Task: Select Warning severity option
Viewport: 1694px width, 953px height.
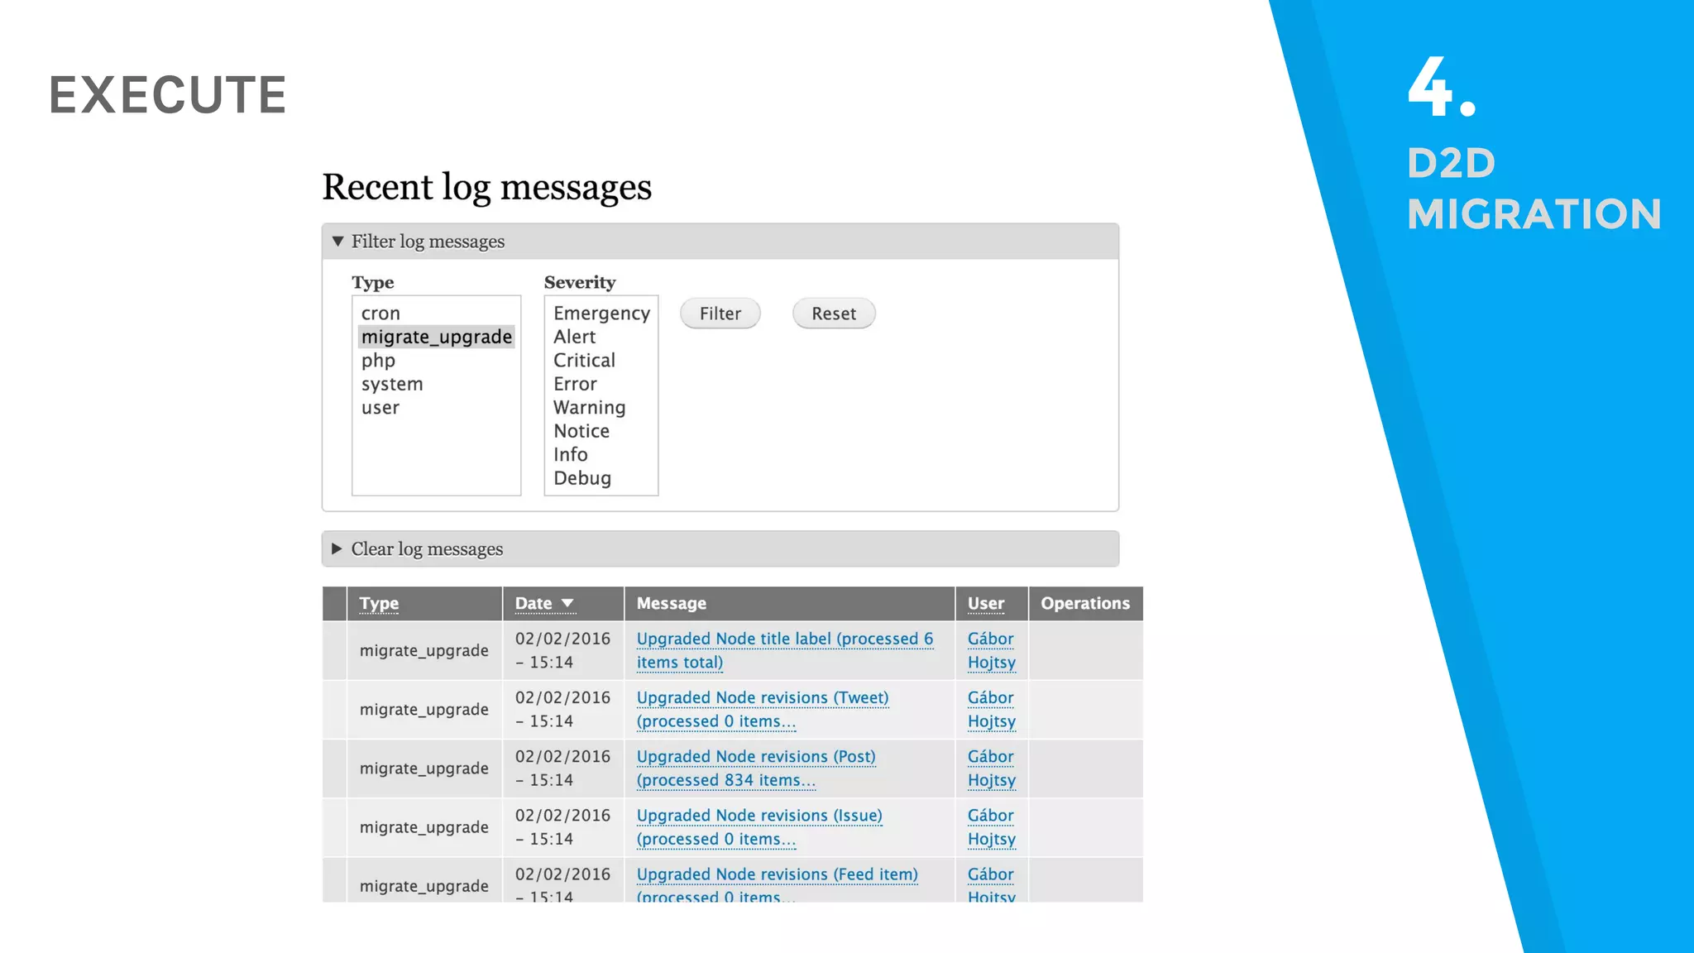Action: point(589,408)
